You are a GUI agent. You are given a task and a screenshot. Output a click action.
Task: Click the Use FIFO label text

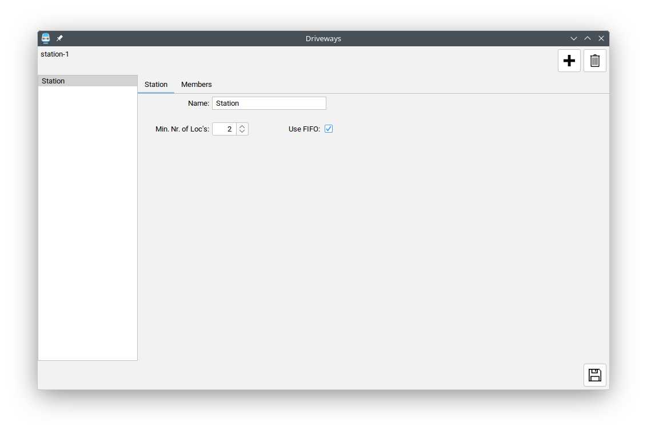[x=304, y=129]
